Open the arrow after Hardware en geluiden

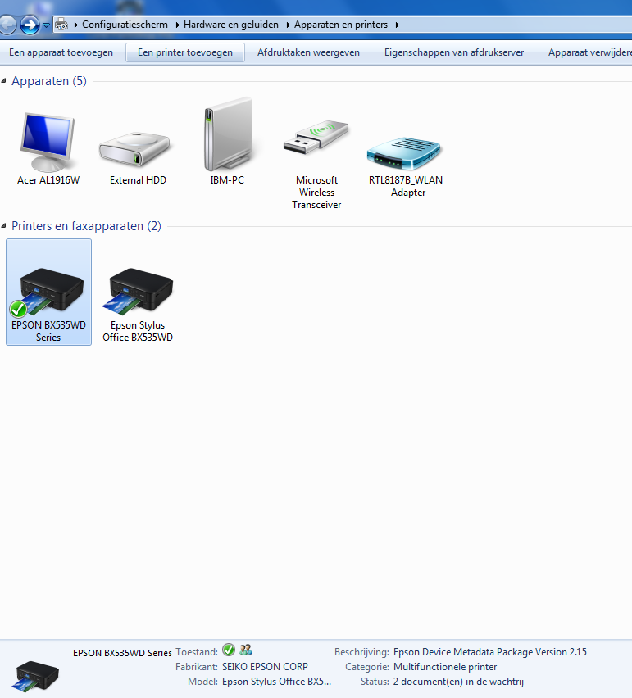coord(288,25)
